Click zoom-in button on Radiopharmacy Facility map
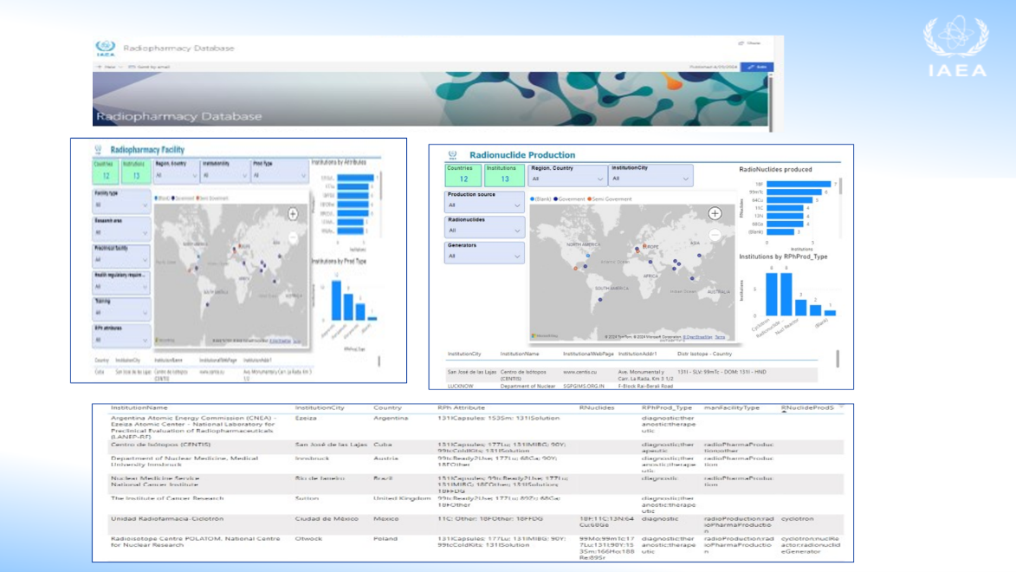Image resolution: width=1016 pixels, height=572 pixels. [293, 213]
